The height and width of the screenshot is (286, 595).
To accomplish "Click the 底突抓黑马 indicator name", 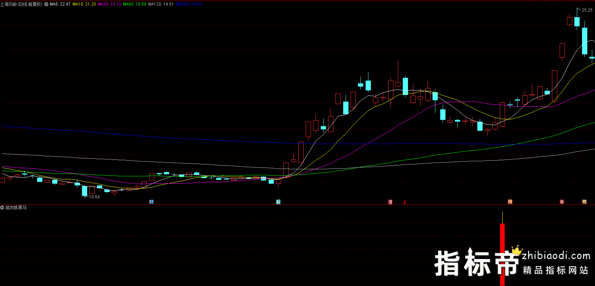I will point(16,208).
